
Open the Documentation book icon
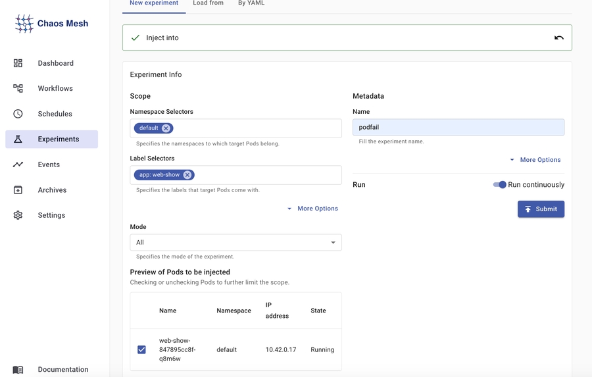tap(18, 370)
